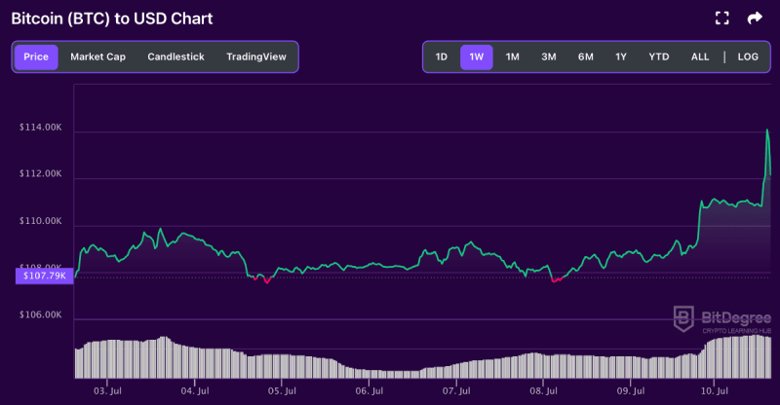Image resolution: width=780 pixels, height=405 pixels.
Task: Select the Price chart tab
Action: click(36, 56)
